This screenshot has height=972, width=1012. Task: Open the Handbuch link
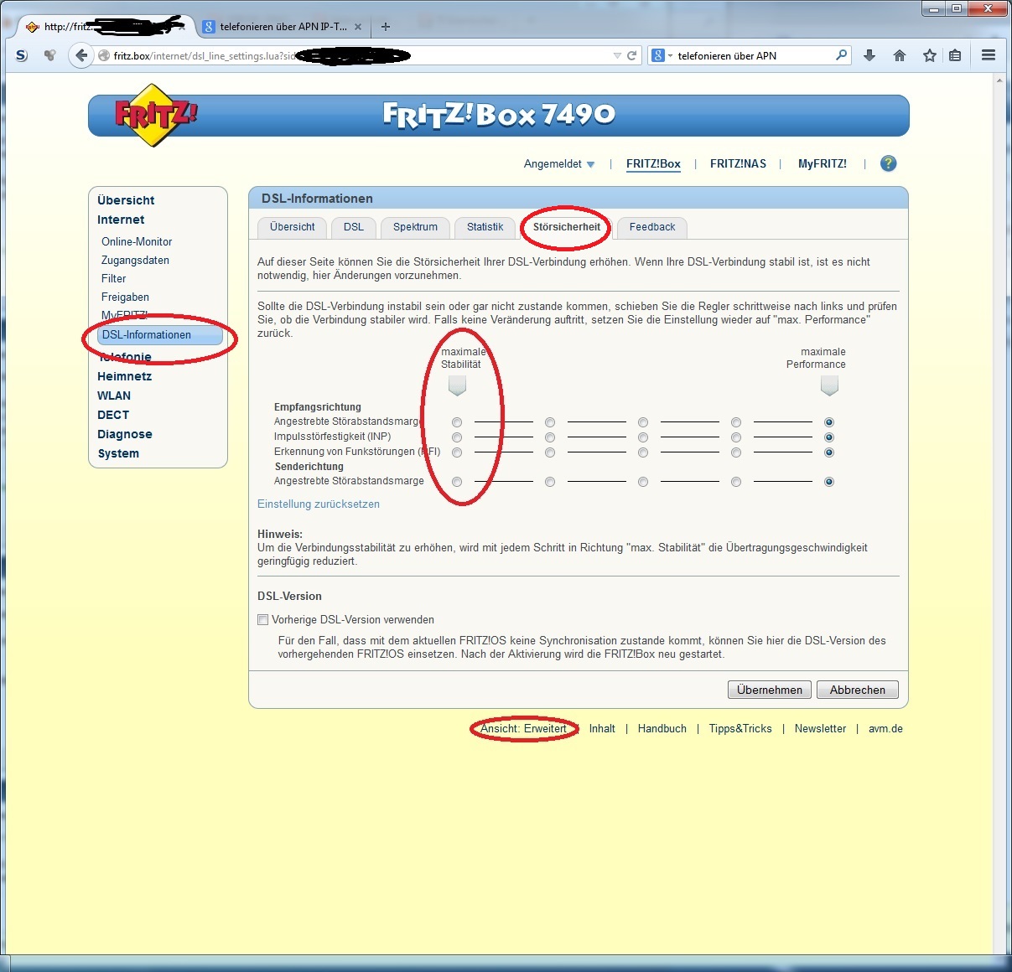point(662,729)
